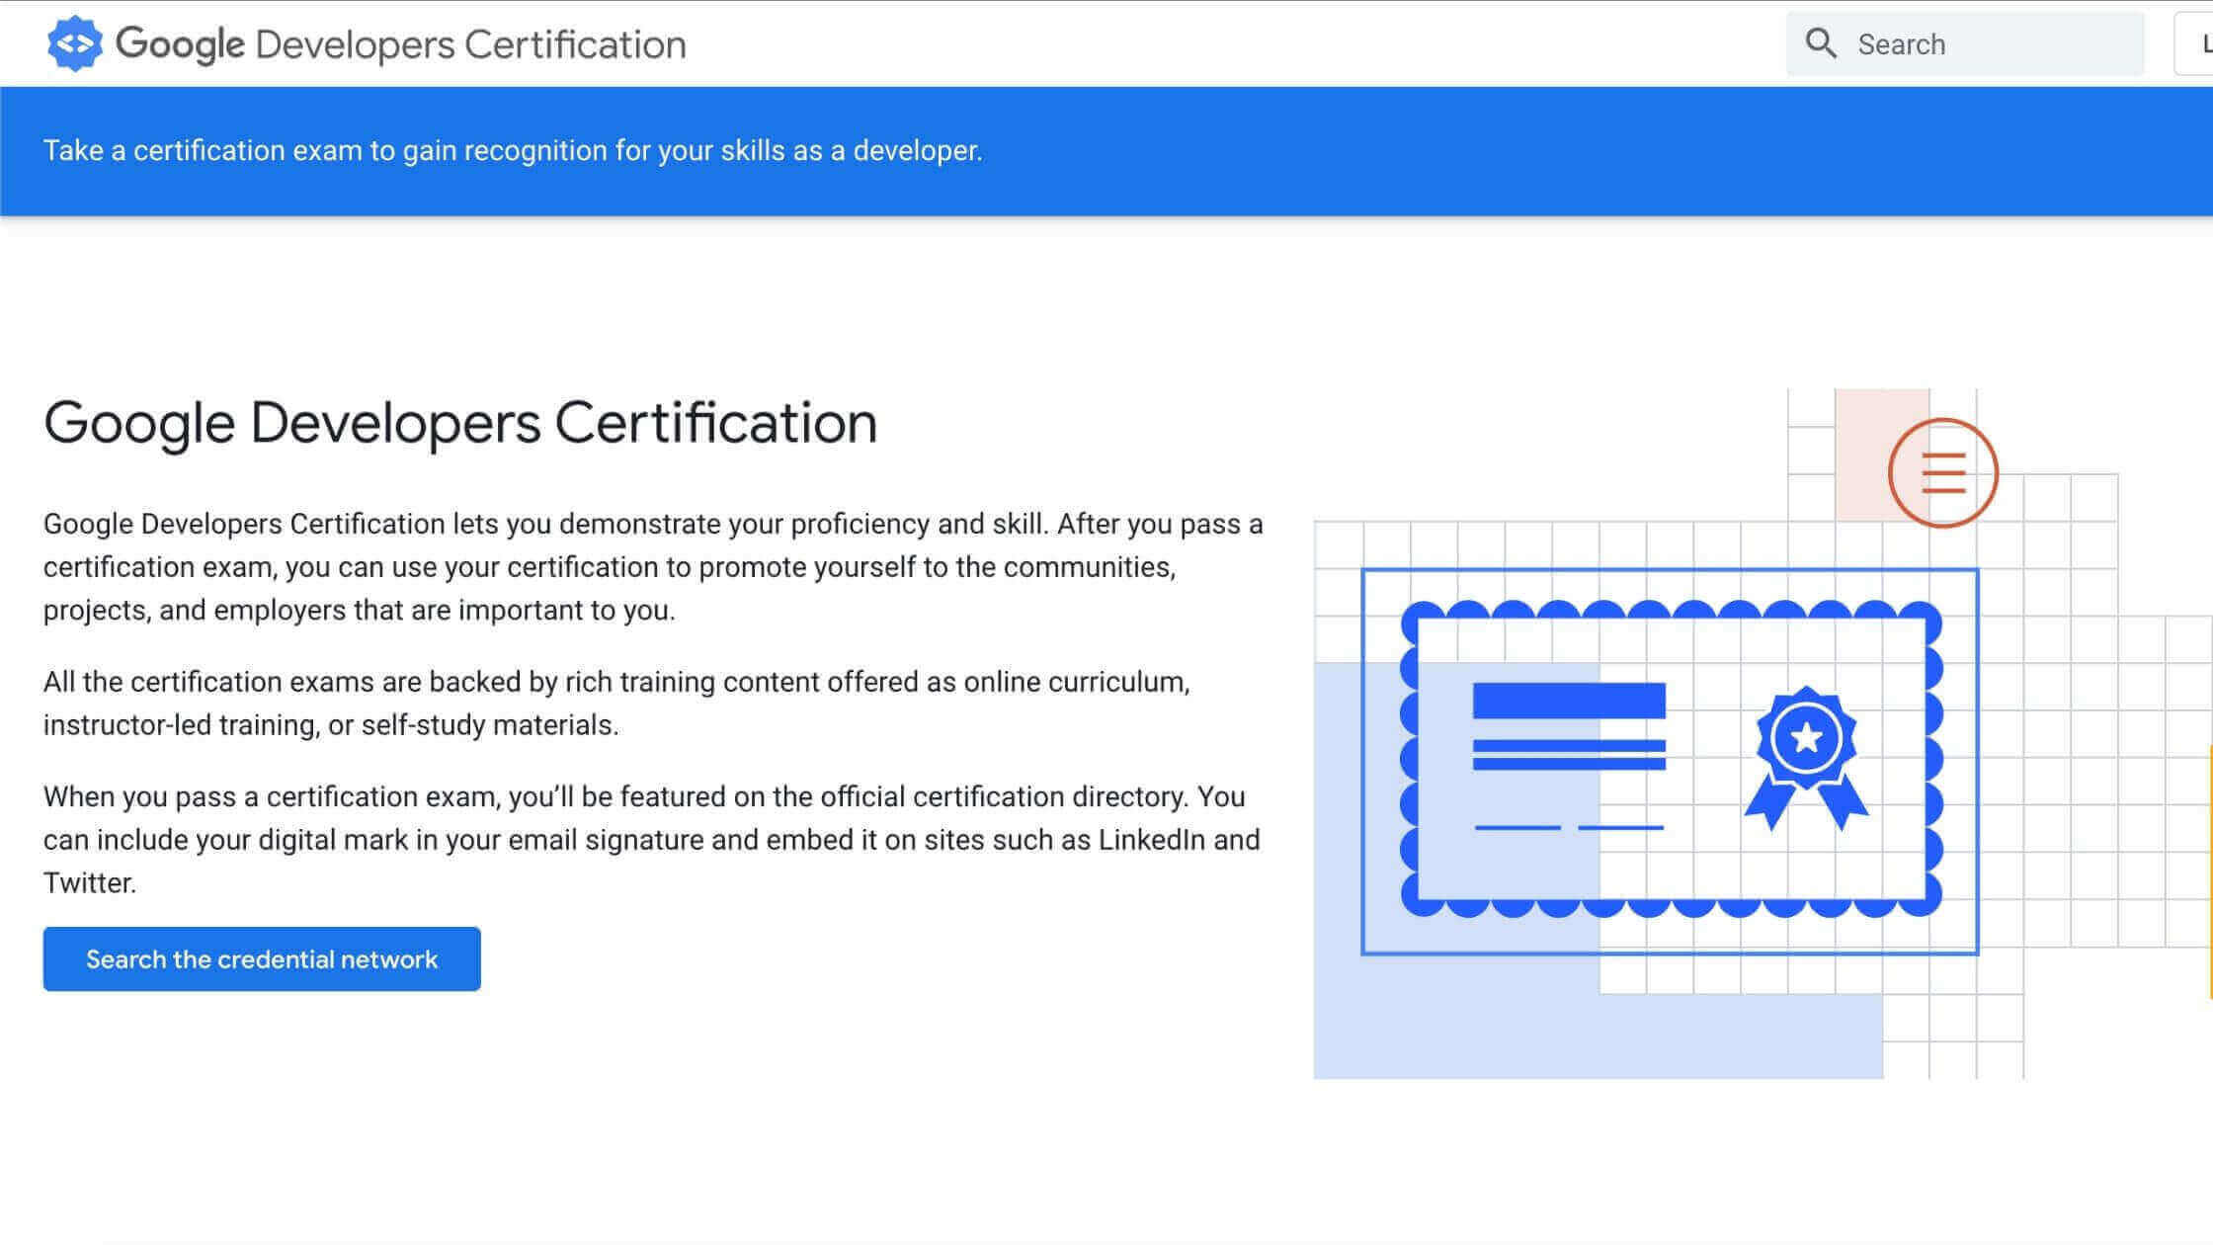Click paragraph starting 'When you pass a certification'
Screen dimensions: 2213x1245
[x=652, y=840]
